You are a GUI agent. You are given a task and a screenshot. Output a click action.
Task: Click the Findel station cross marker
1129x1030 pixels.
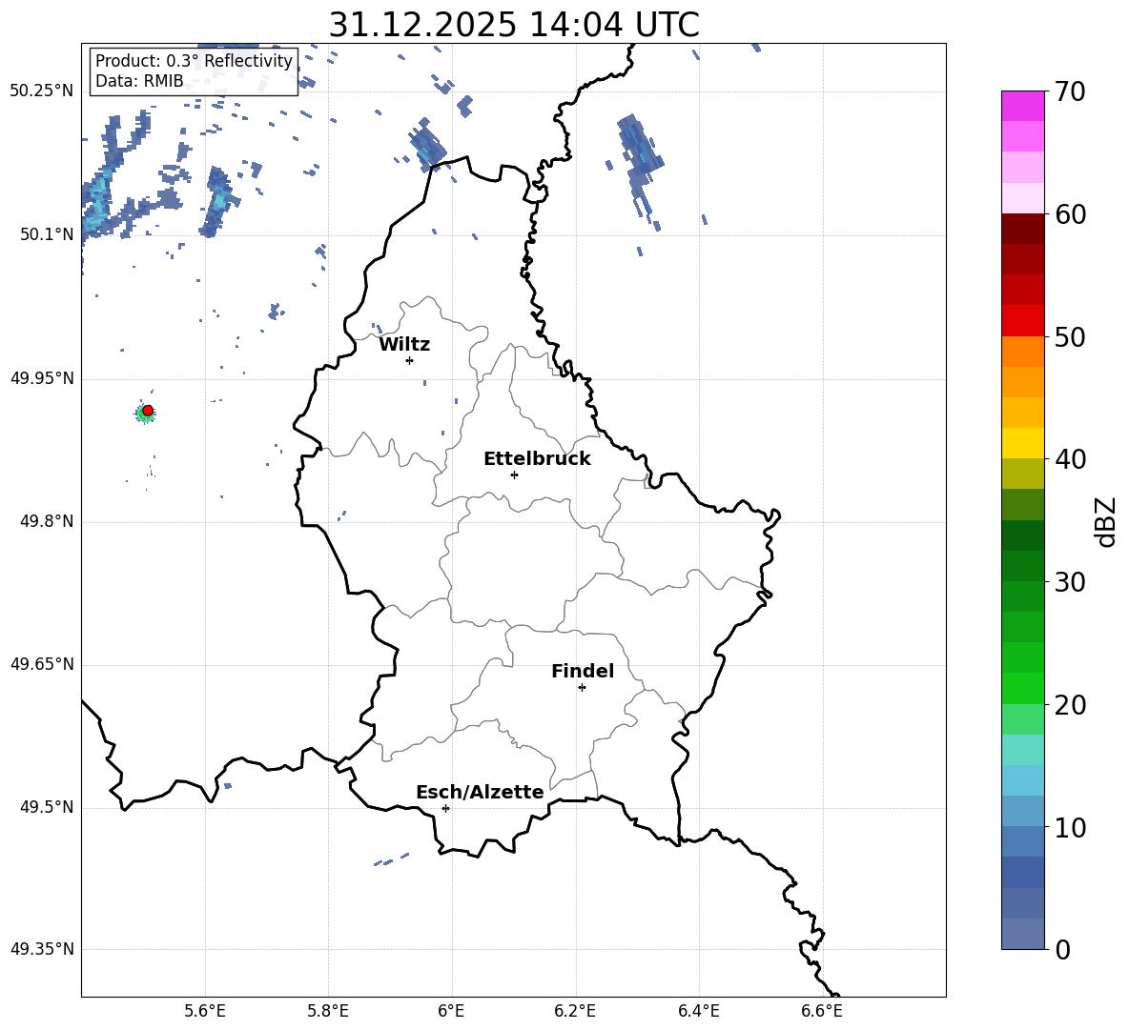(582, 688)
